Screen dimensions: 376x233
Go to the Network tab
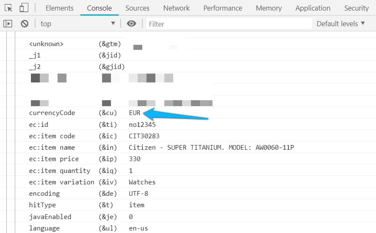[177, 8]
